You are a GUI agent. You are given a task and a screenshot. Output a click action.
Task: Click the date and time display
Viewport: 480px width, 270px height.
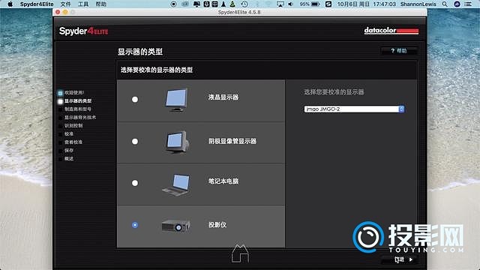click(367, 4)
